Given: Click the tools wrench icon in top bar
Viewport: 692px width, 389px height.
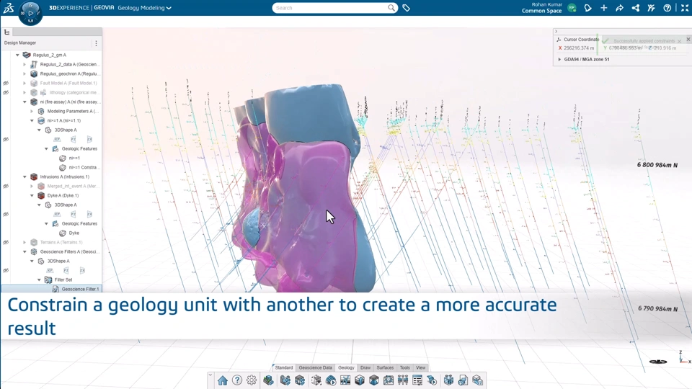Looking at the screenshot, I should [652, 8].
